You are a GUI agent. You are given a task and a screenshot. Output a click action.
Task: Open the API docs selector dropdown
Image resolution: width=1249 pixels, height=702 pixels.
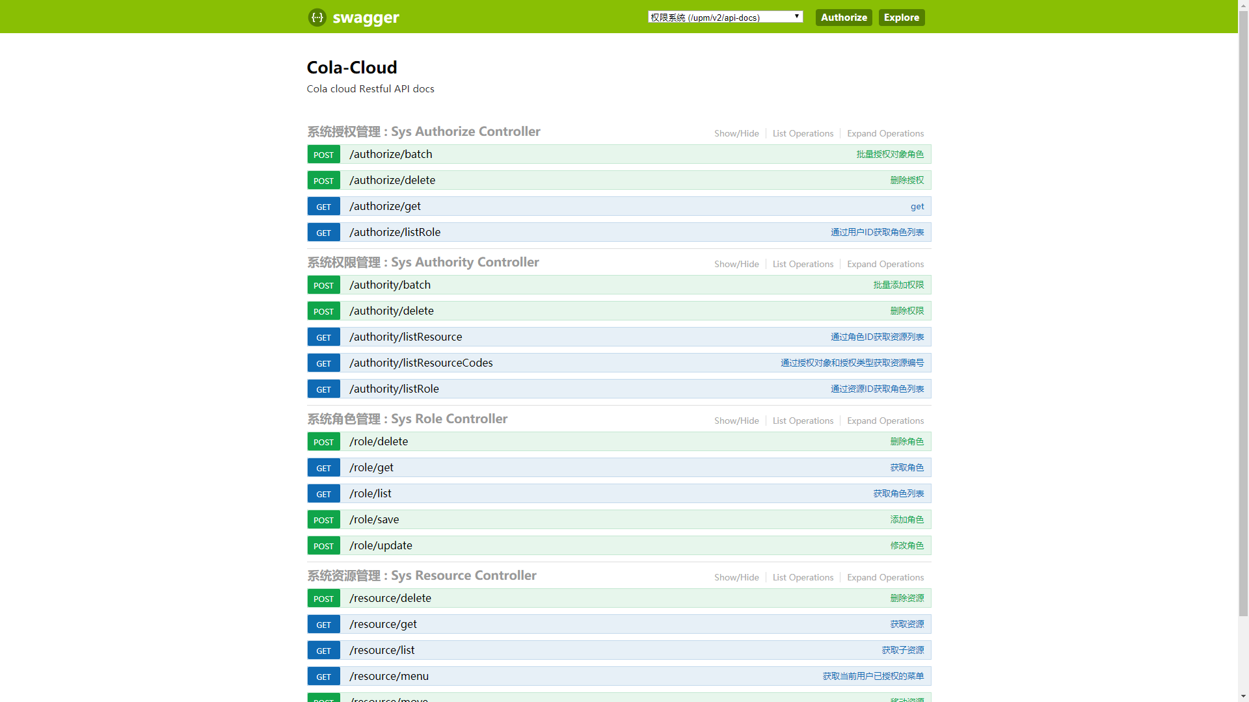[x=725, y=17]
